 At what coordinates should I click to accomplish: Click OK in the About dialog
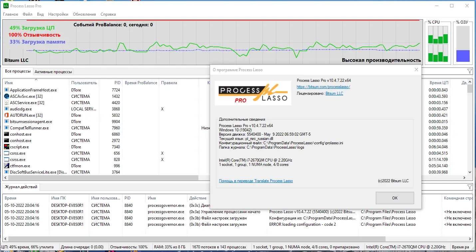pyautogui.click(x=395, y=198)
